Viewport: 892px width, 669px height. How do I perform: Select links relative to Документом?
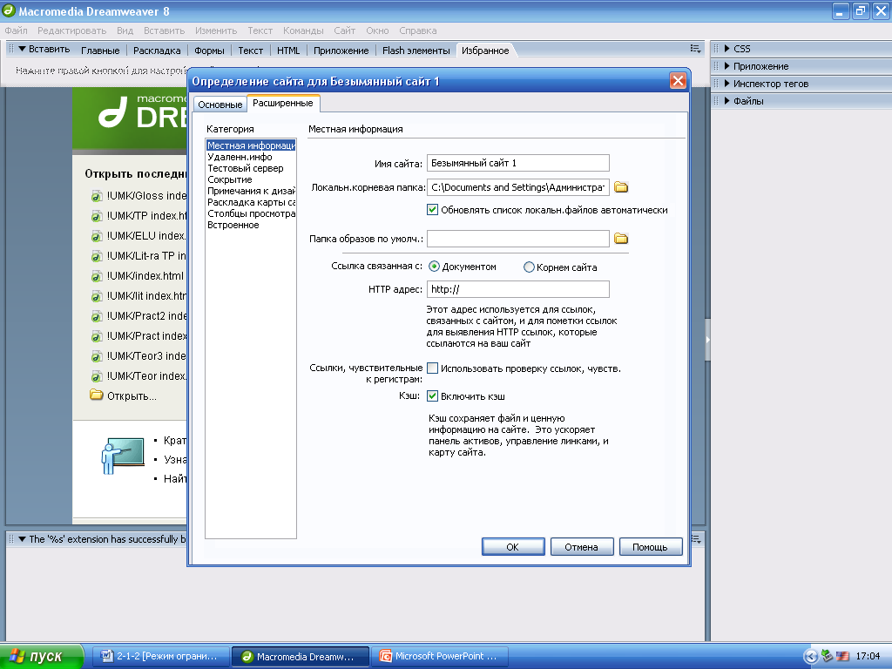434,267
